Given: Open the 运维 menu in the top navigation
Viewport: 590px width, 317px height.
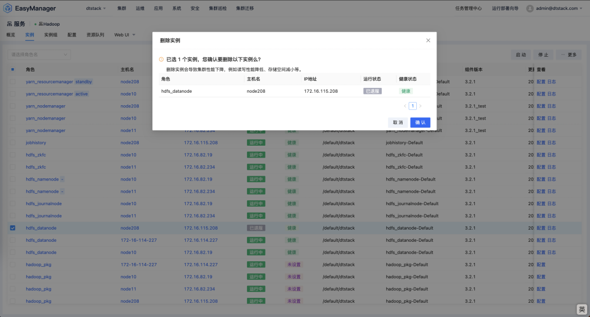Looking at the screenshot, I should point(140,9).
